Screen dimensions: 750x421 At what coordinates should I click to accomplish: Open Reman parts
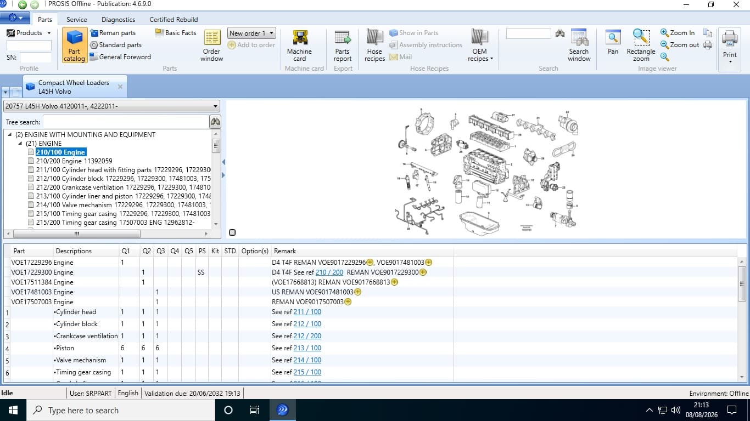(113, 33)
